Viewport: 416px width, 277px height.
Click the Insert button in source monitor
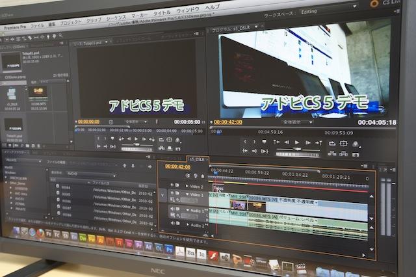(x=162, y=148)
